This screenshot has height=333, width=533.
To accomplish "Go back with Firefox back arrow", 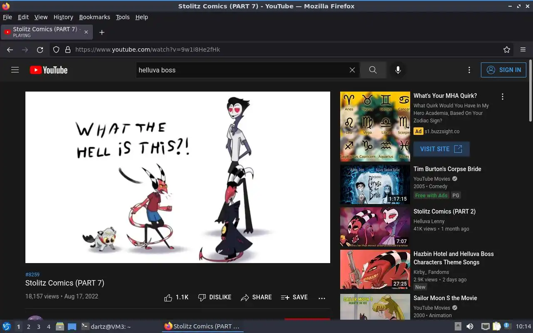I will (10, 50).
